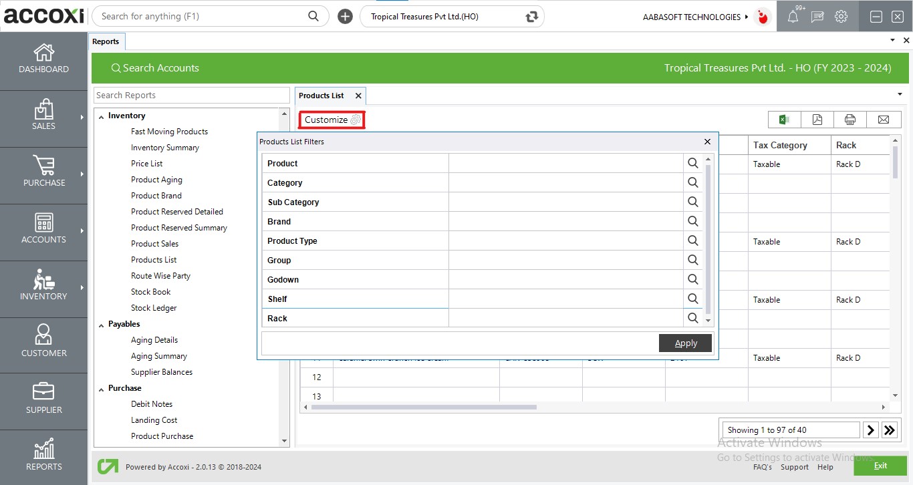Apply the Products List filters

pos(685,343)
